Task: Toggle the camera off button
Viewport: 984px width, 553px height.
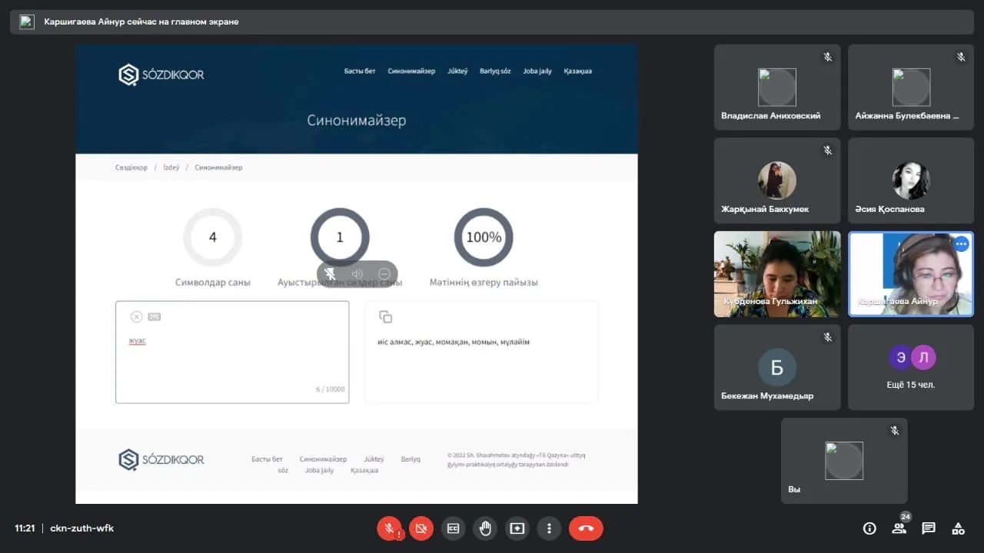Action: click(421, 528)
